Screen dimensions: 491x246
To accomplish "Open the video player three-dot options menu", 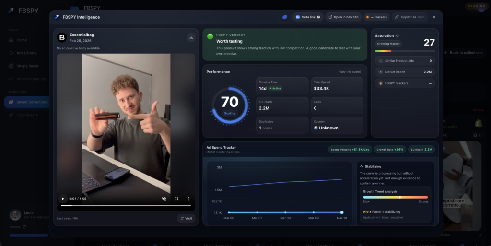I will [189, 199].
